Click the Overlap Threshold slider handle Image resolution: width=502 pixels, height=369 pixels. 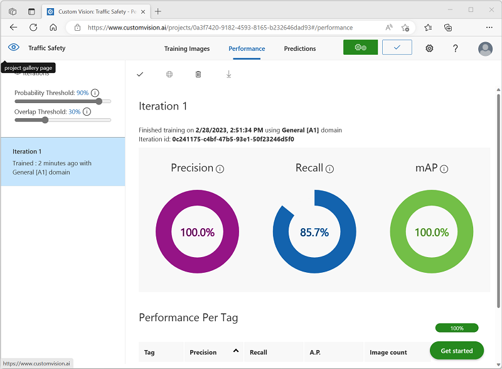[45, 120]
